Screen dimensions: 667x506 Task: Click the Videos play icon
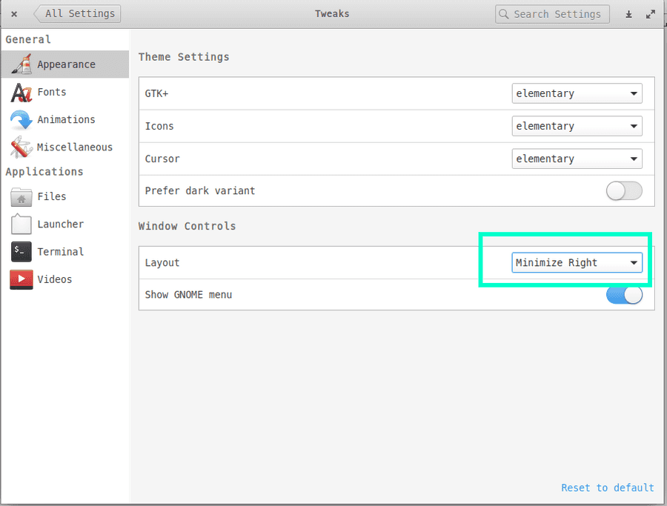tap(21, 279)
